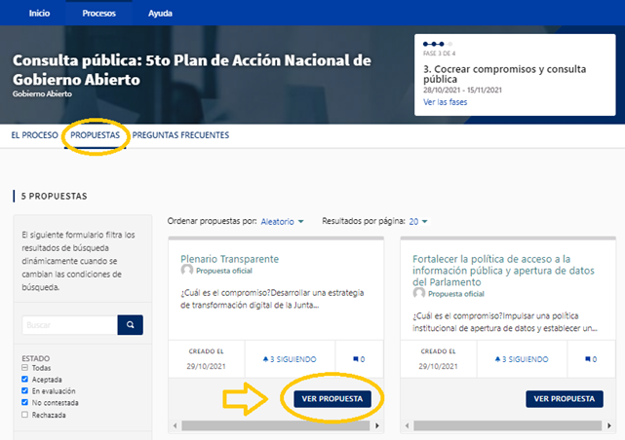
Task: Switch to El Proceso tab
Action: pos(35,135)
